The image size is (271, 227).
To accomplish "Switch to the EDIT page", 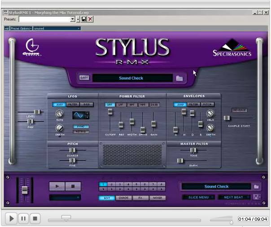I will click(x=107, y=198).
